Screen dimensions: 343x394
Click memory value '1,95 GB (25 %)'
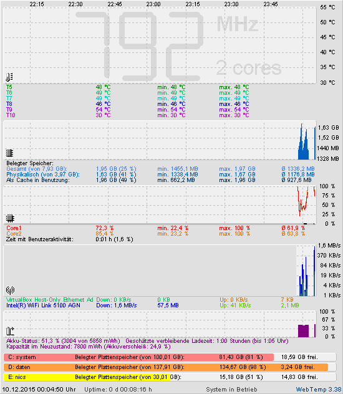click(x=116, y=168)
